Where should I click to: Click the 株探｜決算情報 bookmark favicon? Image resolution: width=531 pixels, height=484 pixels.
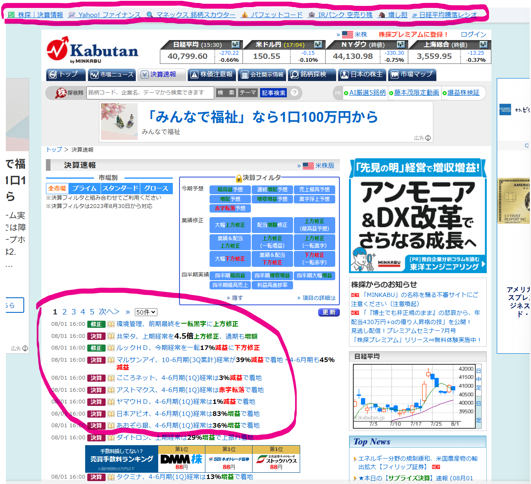11,15
